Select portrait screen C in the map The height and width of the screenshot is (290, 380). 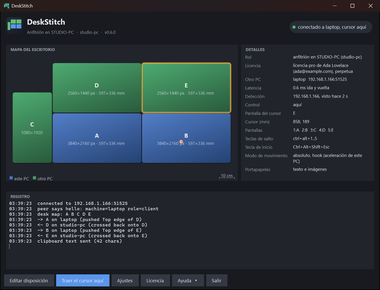[x=32, y=128]
